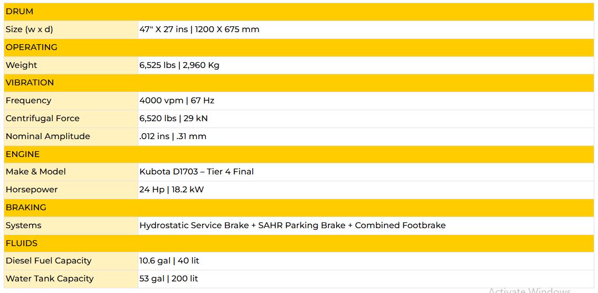Select the Diesel Fuel Capacity label
This screenshot has height=293, width=598.
pyautogui.click(x=49, y=261)
